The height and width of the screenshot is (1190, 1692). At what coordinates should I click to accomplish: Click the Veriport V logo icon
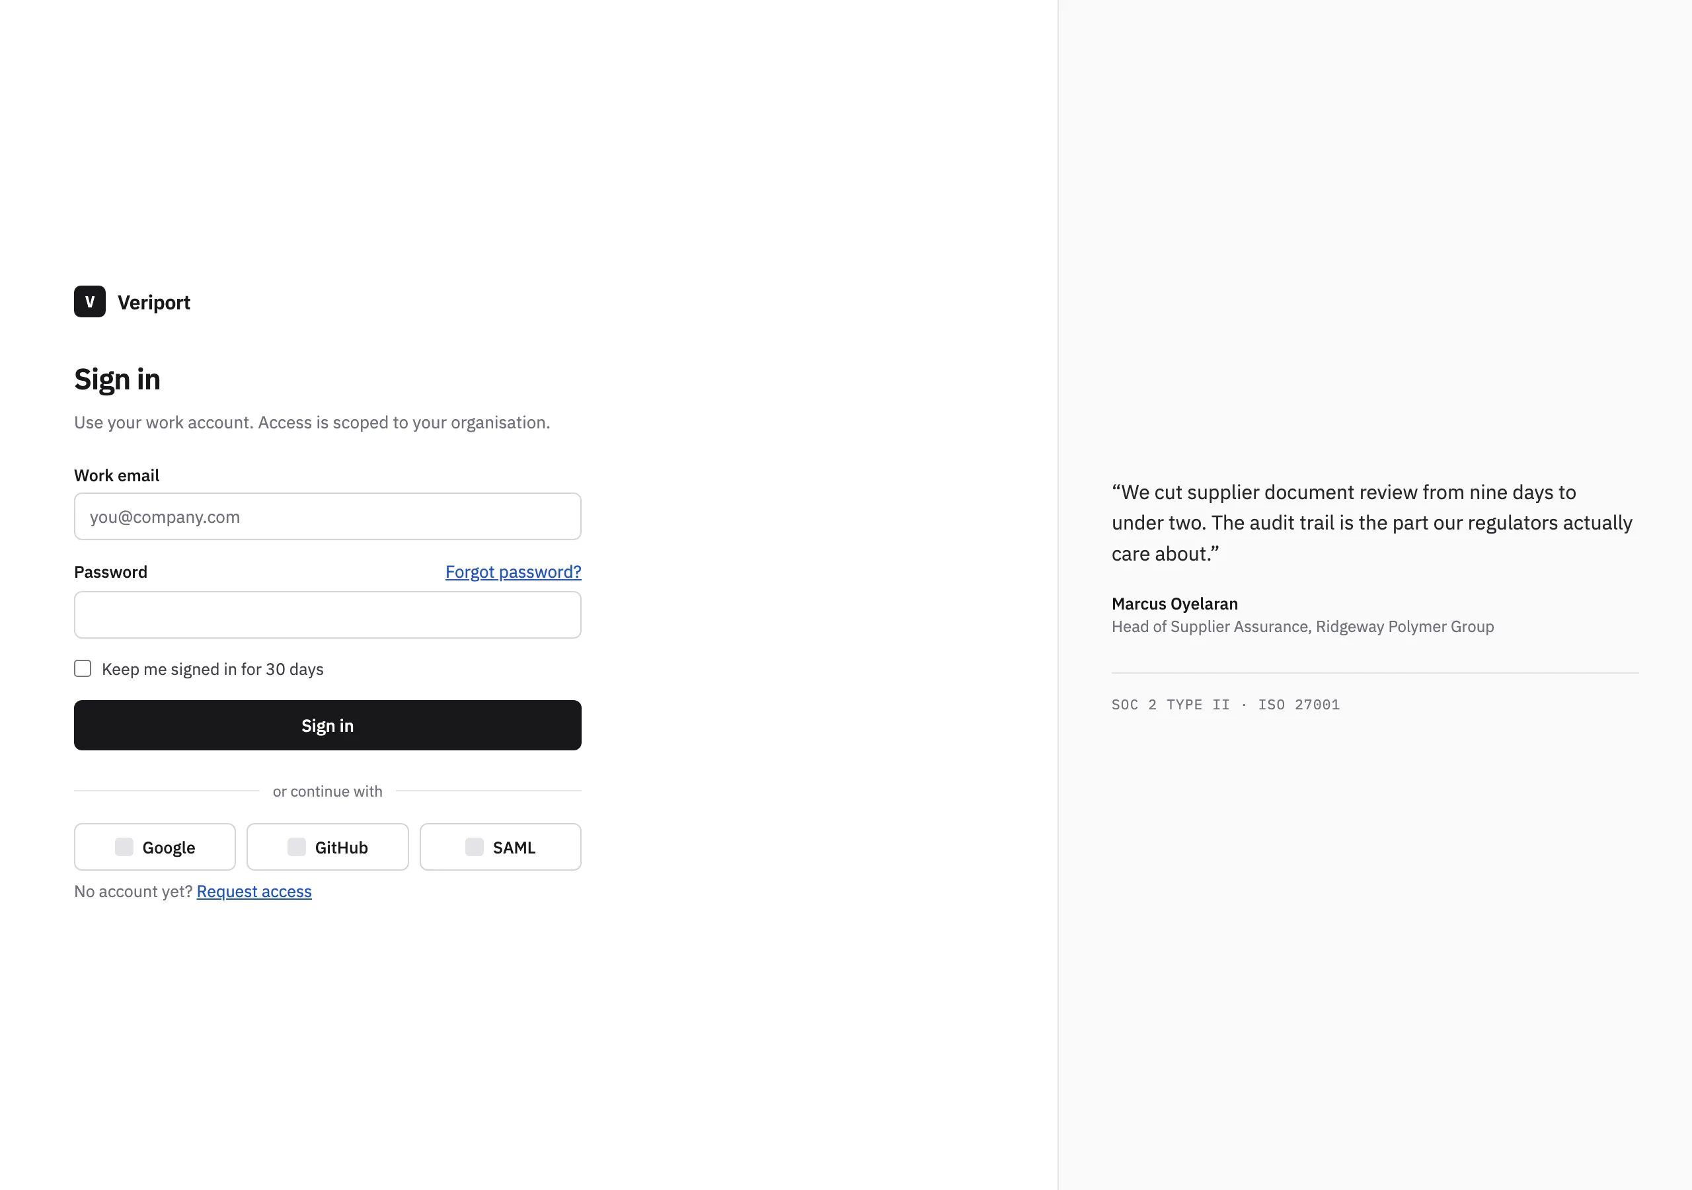coord(90,301)
